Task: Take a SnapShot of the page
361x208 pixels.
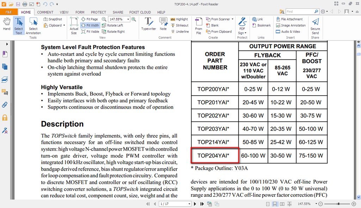Action: (x=53, y=19)
